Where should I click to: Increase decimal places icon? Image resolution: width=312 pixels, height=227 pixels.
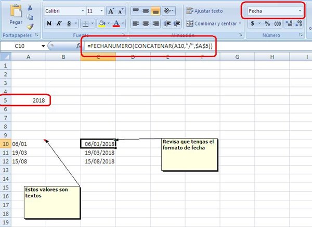(x=289, y=23)
